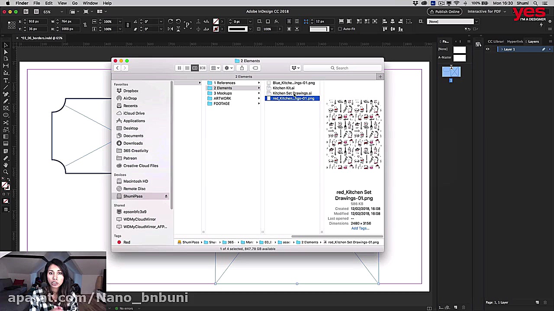Click the CC Libraries panel icon

(478, 44)
